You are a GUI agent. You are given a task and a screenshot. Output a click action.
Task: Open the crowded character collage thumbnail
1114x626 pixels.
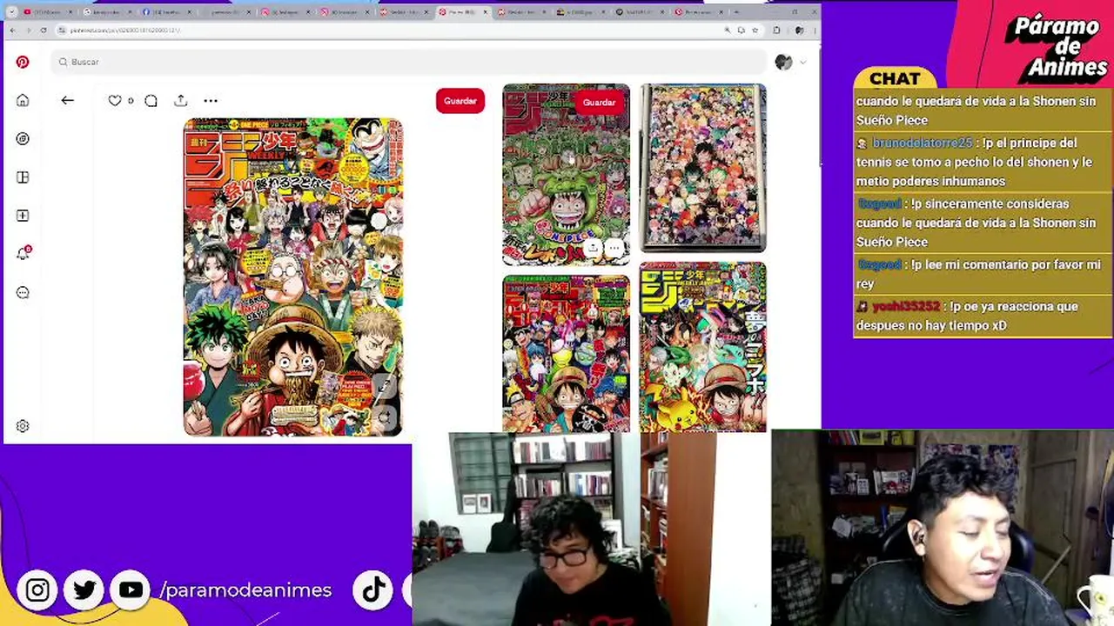click(703, 168)
